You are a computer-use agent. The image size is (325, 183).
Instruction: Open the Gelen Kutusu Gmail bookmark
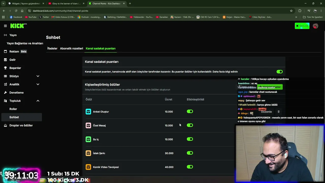[63, 17]
